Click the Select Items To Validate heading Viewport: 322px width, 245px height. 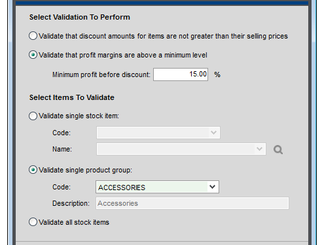coord(72,97)
